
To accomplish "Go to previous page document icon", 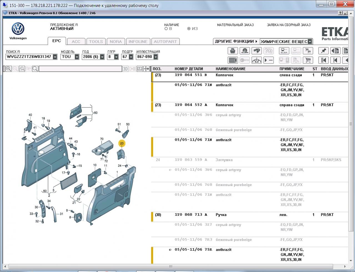I will click(x=335, y=51).
